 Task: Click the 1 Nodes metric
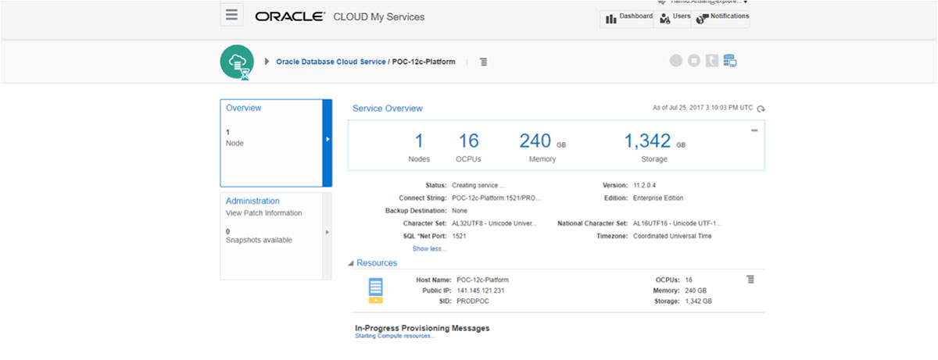pos(419,146)
